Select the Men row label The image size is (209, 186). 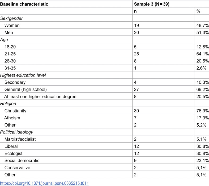(9, 33)
